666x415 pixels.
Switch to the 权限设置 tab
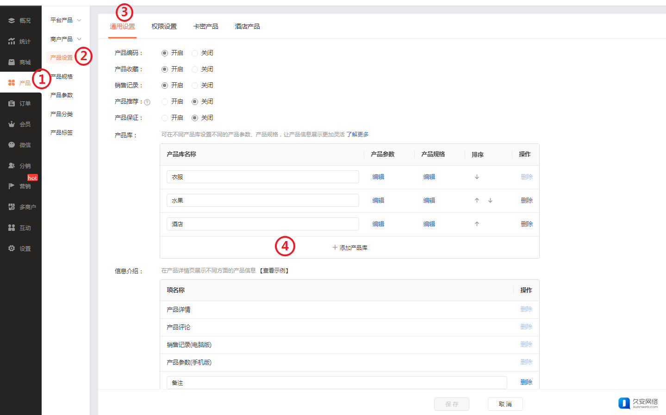pos(164,26)
